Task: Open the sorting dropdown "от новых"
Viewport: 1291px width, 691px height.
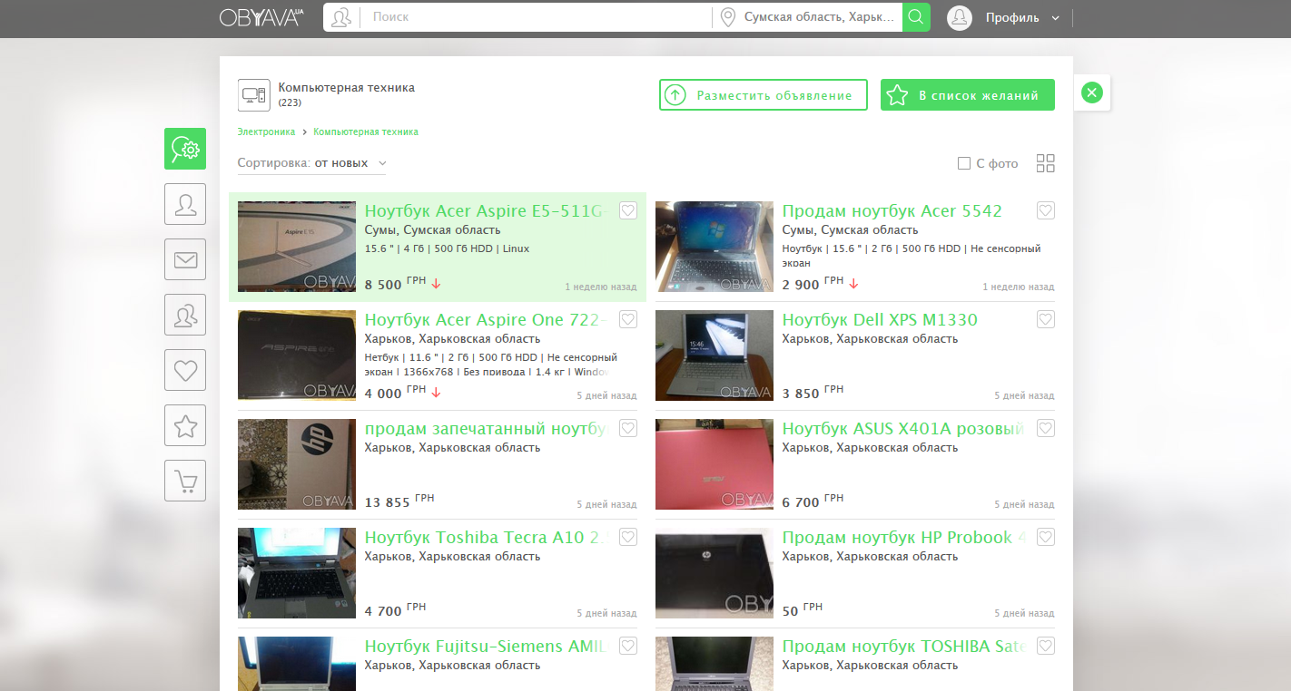Action: tap(350, 163)
